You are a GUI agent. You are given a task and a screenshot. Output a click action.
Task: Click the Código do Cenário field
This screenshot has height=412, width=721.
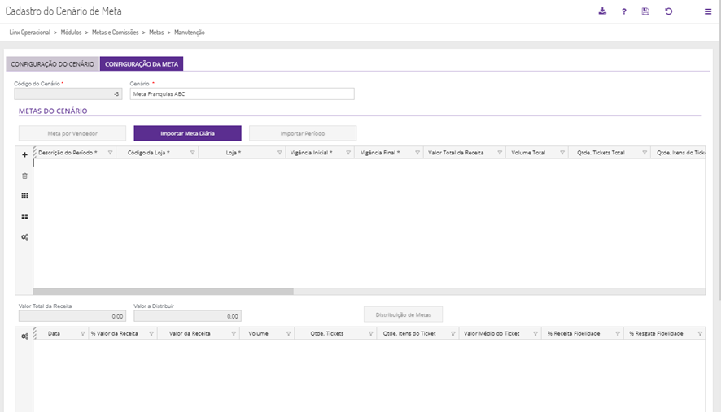[68, 93]
